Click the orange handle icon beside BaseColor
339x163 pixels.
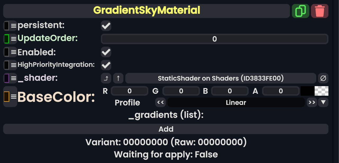(7, 97)
